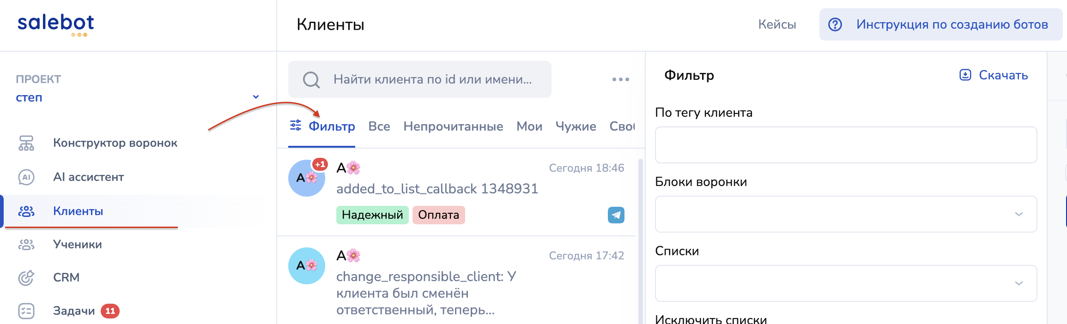Click the CRM target icon
The width and height of the screenshot is (1067, 324).
click(26, 277)
